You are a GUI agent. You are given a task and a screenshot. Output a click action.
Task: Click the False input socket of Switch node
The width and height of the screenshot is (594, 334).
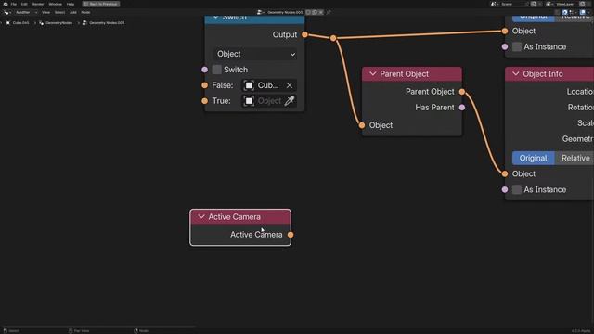pos(204,85)
